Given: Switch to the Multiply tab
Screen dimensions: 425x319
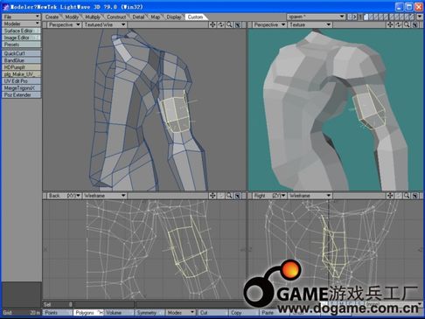Looking at the screenshot, I should coord(93,17).
